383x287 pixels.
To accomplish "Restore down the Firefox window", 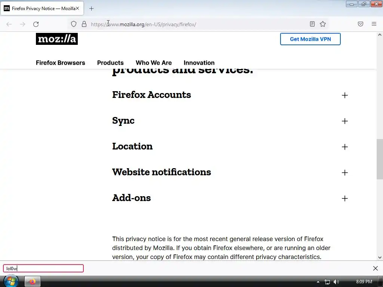I will (x=364, y=4).
